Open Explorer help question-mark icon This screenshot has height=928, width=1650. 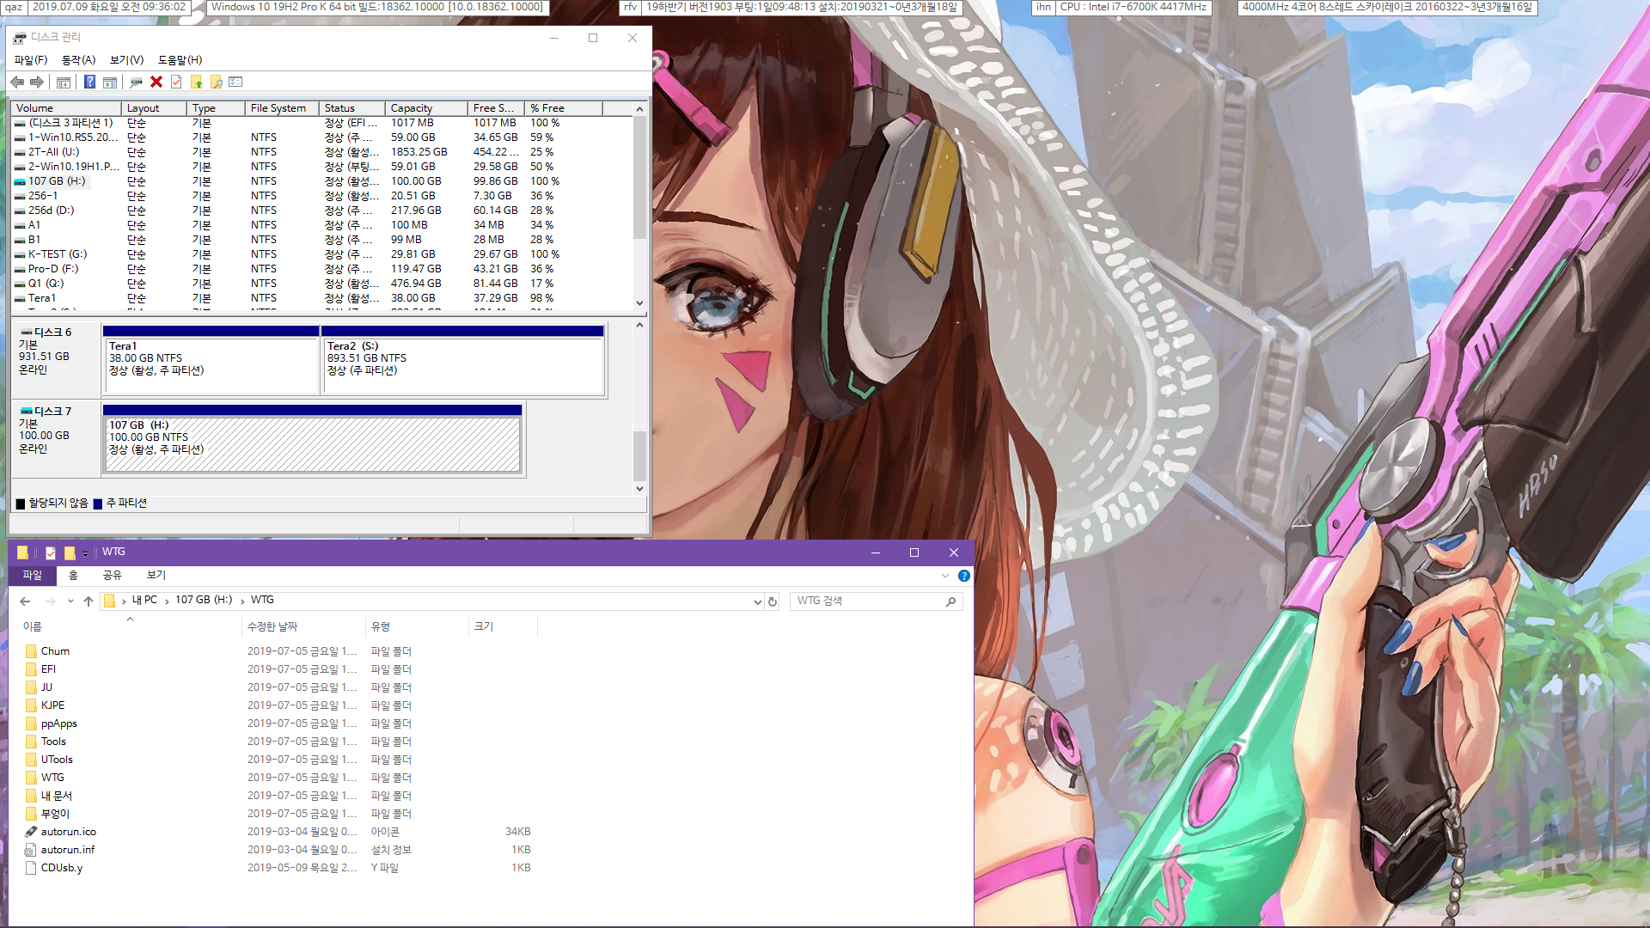pyautogui.click(x=964, y=576)
